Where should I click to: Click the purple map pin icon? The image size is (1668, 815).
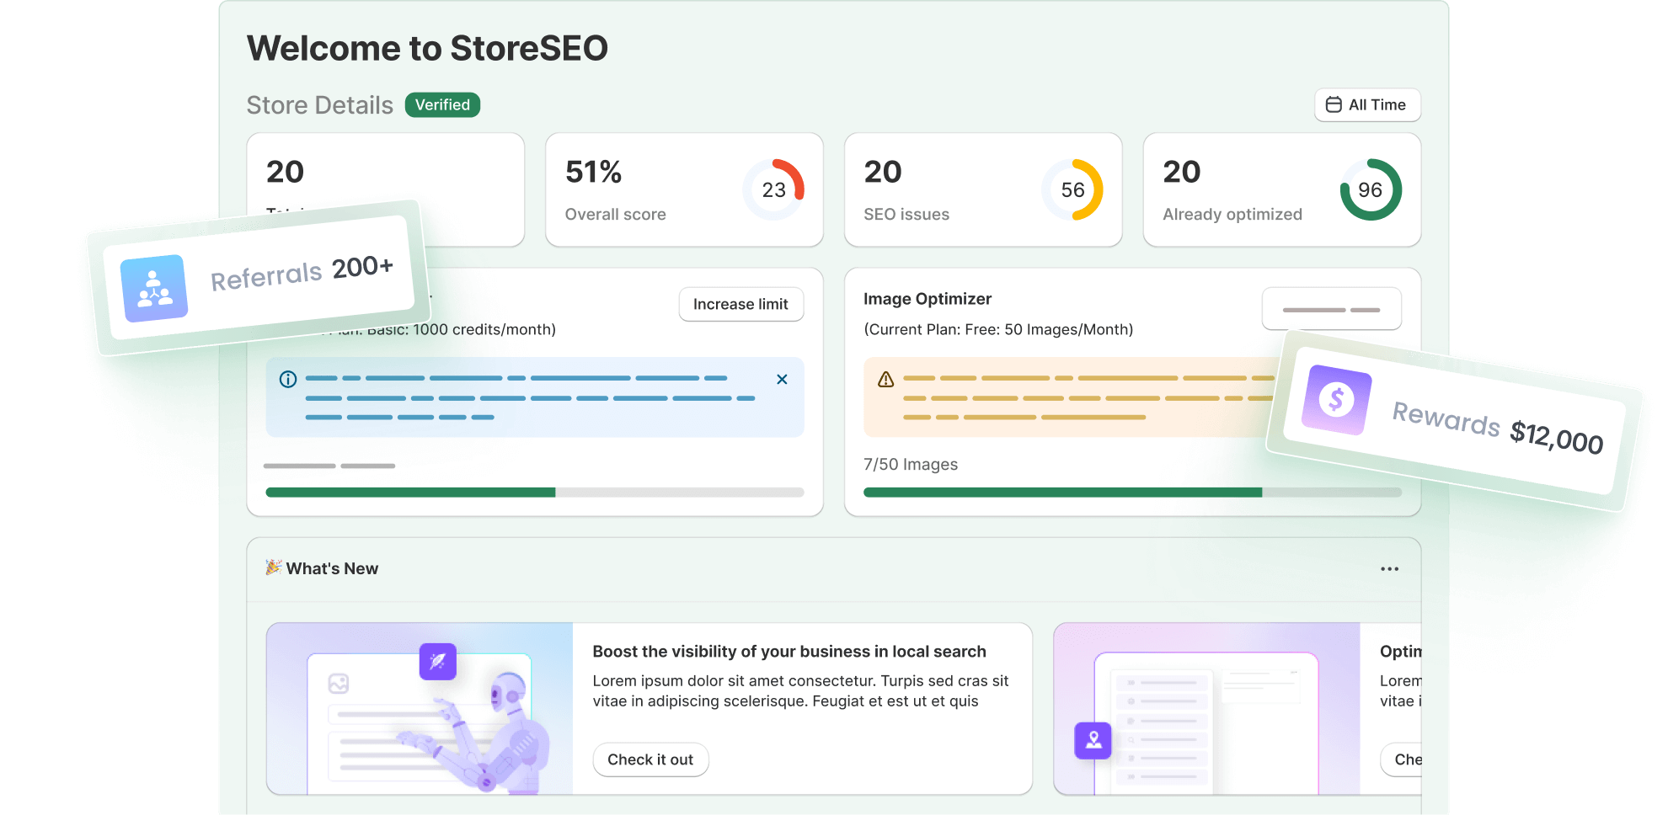point(1093,741)
